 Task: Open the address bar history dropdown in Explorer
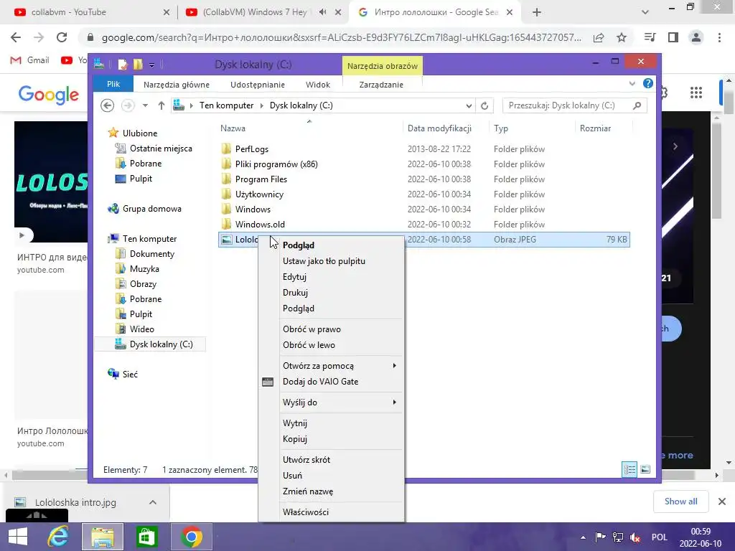pyautogui.click(x=469, y=106)
